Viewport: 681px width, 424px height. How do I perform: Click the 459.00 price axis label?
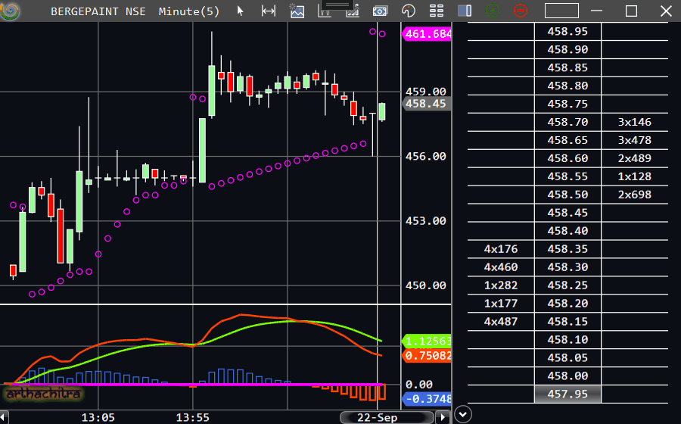coord(425,92)
